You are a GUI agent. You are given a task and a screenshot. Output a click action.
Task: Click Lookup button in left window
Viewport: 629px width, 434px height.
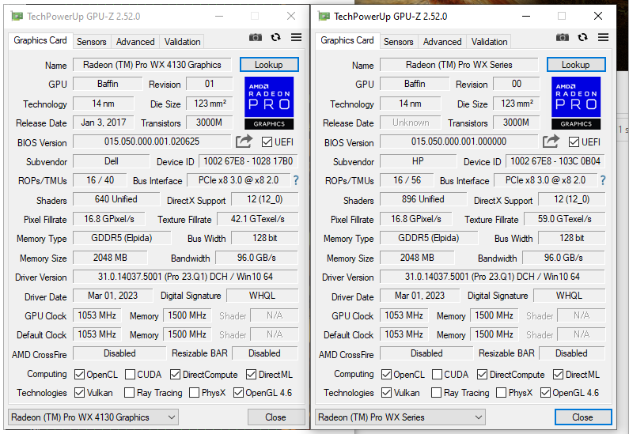[x=269, y=65]
